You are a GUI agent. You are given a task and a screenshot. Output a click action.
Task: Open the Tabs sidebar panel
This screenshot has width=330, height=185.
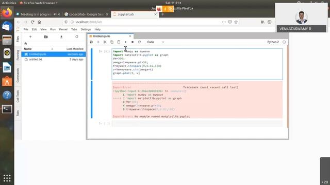(x=18, y=113)
